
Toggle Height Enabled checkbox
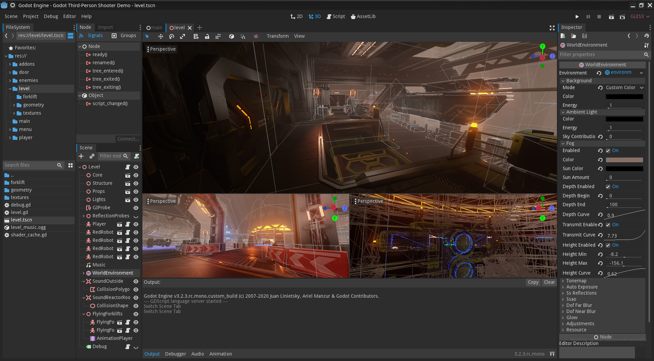pos(608,245)
